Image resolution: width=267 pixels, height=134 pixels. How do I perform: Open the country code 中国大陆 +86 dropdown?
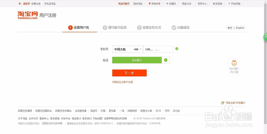[128, 49]
